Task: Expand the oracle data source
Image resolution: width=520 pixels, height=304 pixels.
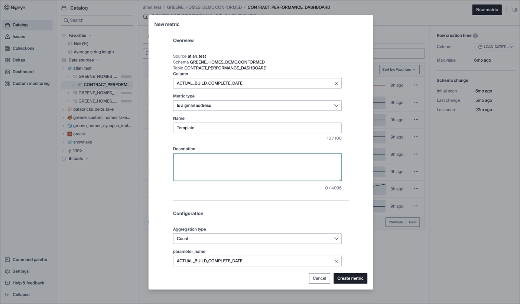Action: 63,134
